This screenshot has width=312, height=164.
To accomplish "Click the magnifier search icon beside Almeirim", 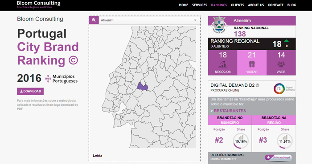I will (x=94, y=20).
